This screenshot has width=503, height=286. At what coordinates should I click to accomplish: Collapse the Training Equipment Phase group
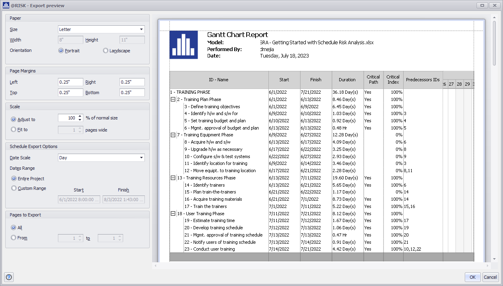pos(173,135)
